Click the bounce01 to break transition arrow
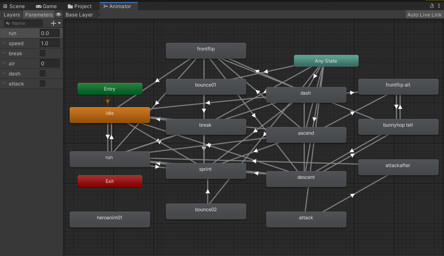The height and width of the screenshot is (256, 444). (204, 110)
